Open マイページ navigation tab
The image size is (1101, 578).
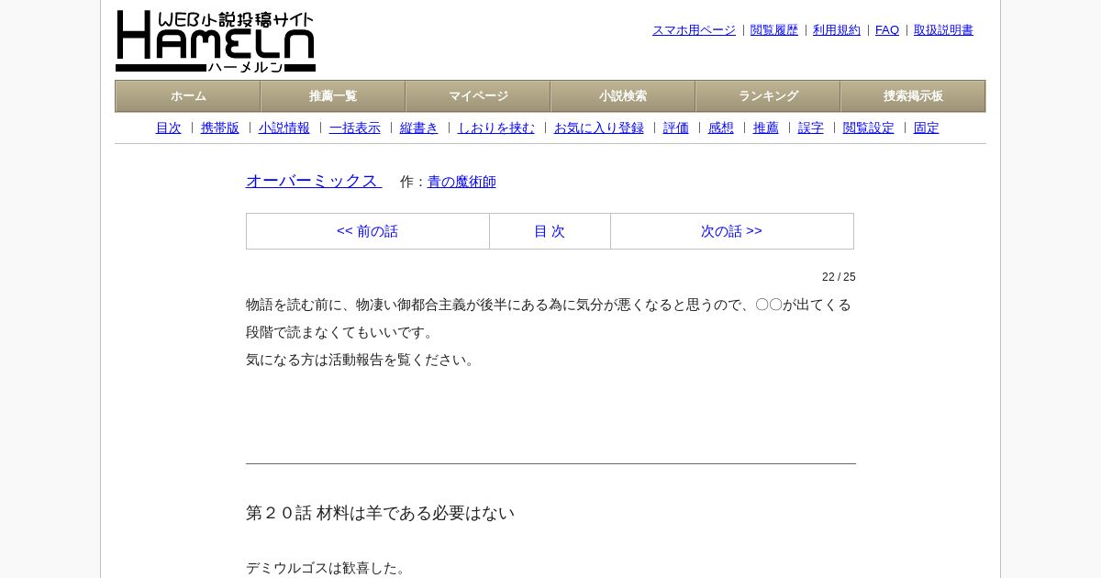pos(478,96)
